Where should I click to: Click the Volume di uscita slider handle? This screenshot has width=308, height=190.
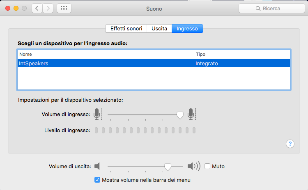click(168, 166)
